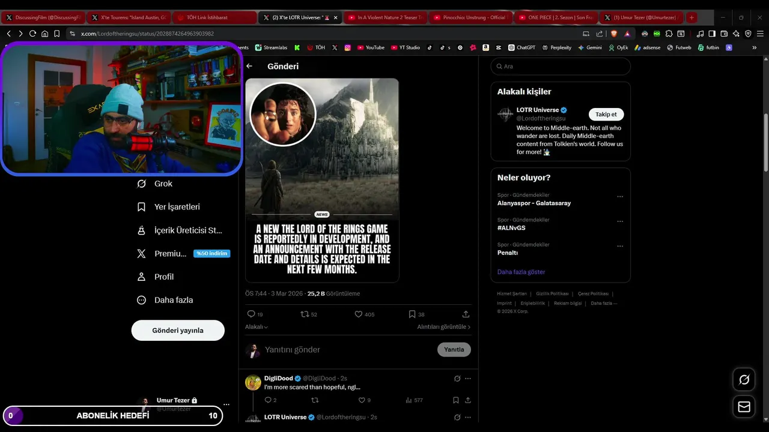Viewport: 769px width, 432px height.
Task: Open İçerik Üreticisi Stüdyosu in the sidebar
Action: [180, 230]
